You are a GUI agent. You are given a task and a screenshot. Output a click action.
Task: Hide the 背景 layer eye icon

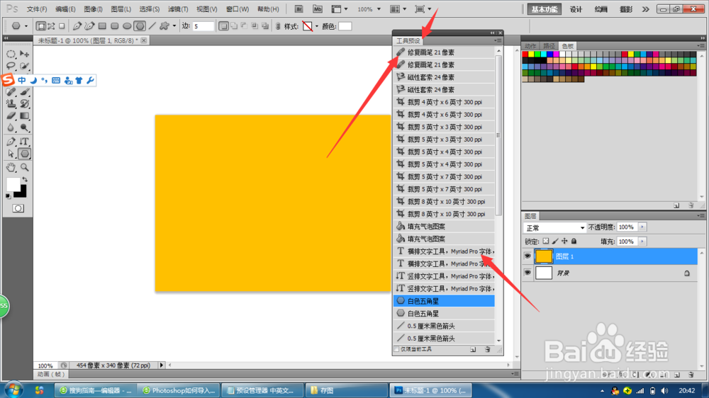pyautogui.click(x=527, y=273)
